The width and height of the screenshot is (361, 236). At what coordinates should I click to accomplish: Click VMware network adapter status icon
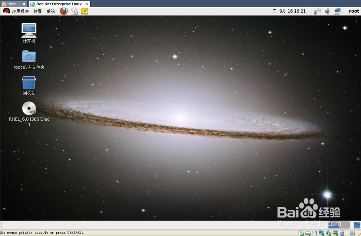coord(322,233)
